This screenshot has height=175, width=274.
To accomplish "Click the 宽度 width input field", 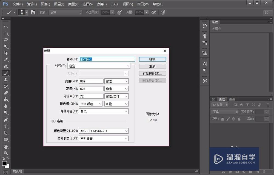I will [x=91, y=81].
